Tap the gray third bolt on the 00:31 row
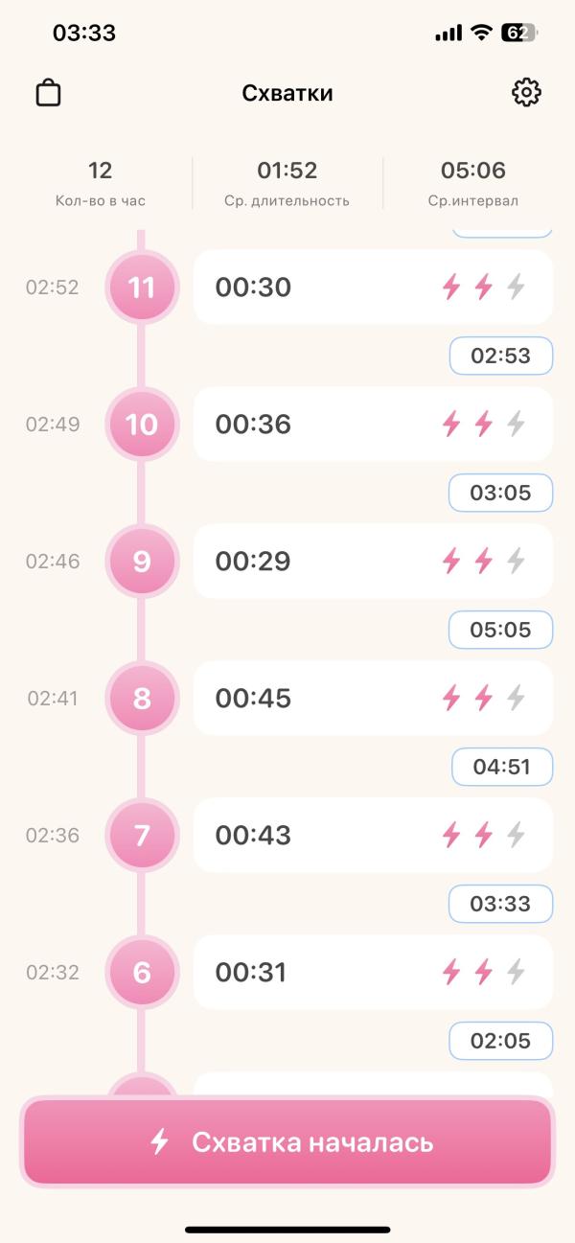The width and height of the screenshot is (575, 1243). tap(517, 972)
